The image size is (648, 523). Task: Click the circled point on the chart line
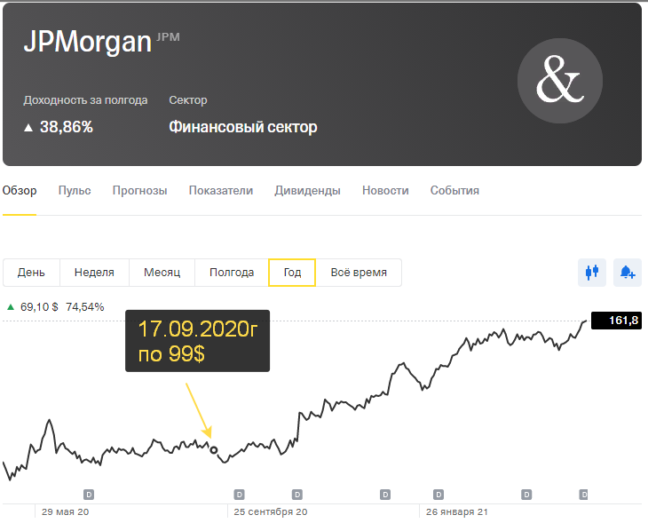coord(214,450)
